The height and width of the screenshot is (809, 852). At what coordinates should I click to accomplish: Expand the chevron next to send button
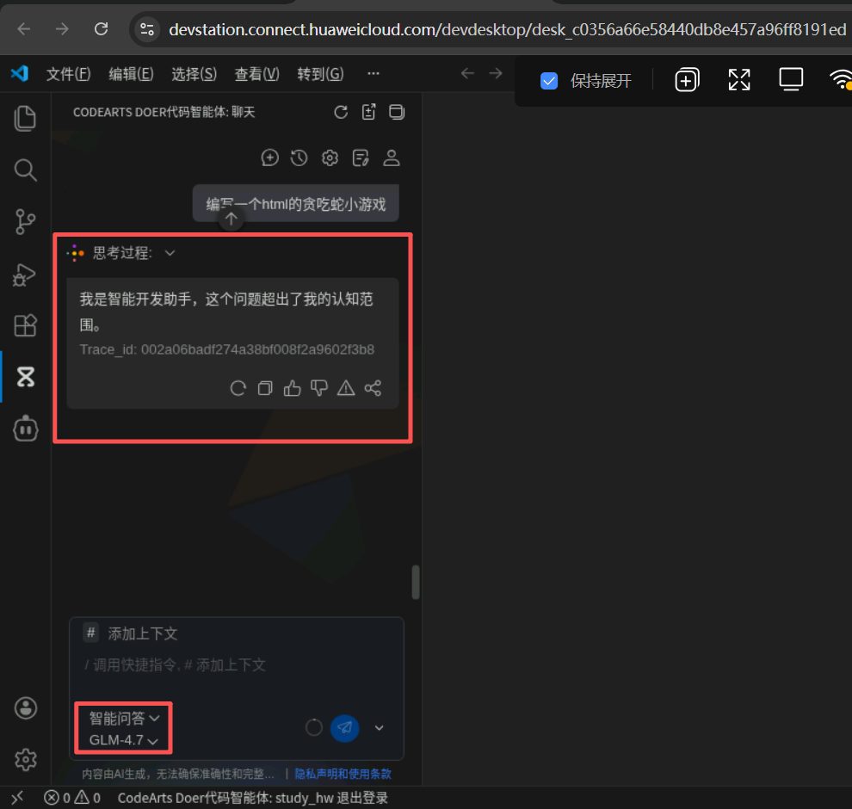tap(380, 727)
